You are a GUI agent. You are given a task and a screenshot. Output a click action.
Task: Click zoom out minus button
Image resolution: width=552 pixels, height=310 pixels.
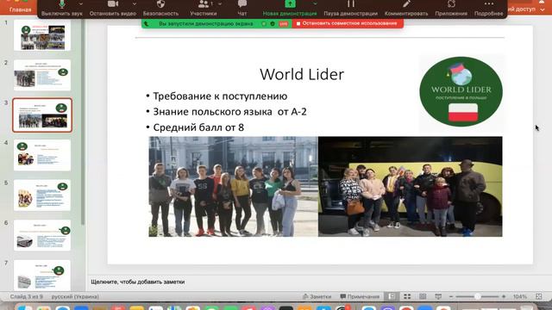[451, 296]
